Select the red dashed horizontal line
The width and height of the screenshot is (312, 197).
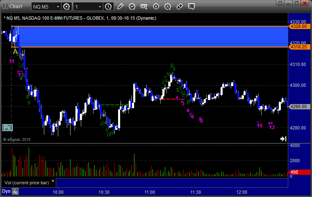[173, 99]
